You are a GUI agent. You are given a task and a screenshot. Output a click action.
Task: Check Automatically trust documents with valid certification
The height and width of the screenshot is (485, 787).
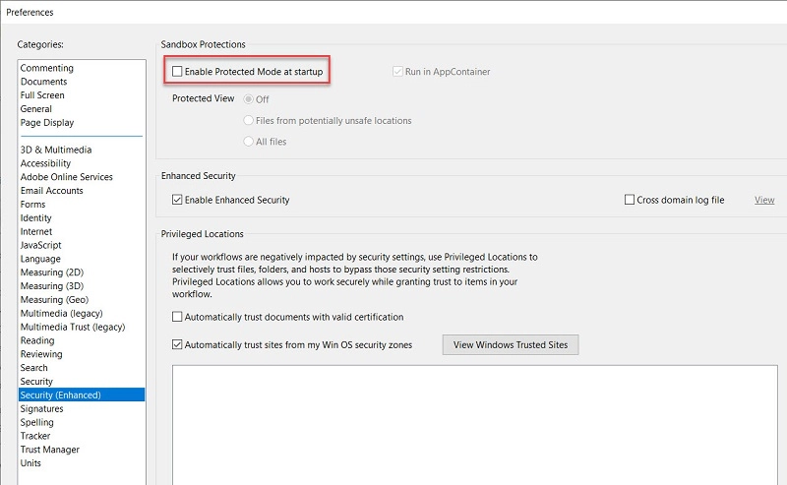(177, 317)
